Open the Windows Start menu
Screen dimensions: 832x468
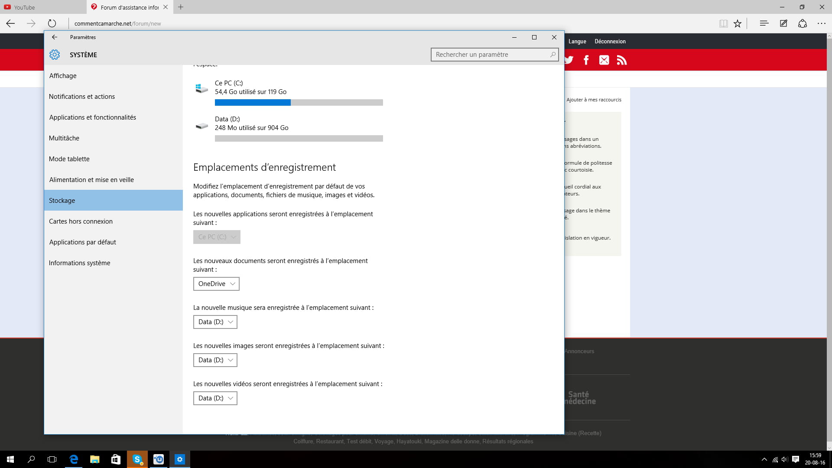[10, 459]
